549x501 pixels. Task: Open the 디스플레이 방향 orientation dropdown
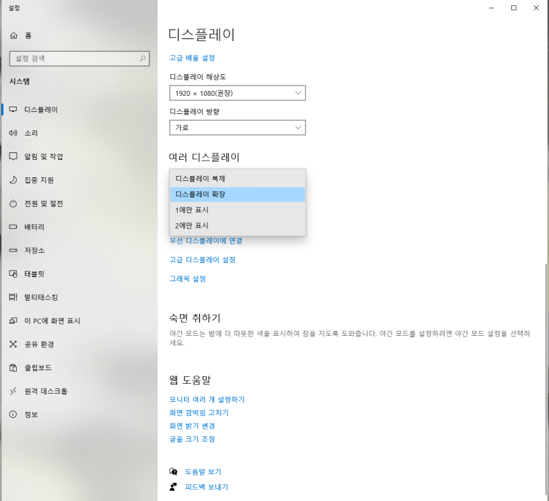pyautogui.click(x=237, y=127)
